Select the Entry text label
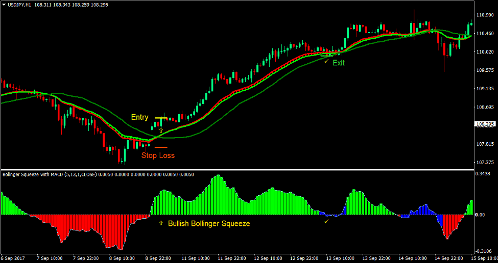499x263 pixels. [x=139, y=117]
